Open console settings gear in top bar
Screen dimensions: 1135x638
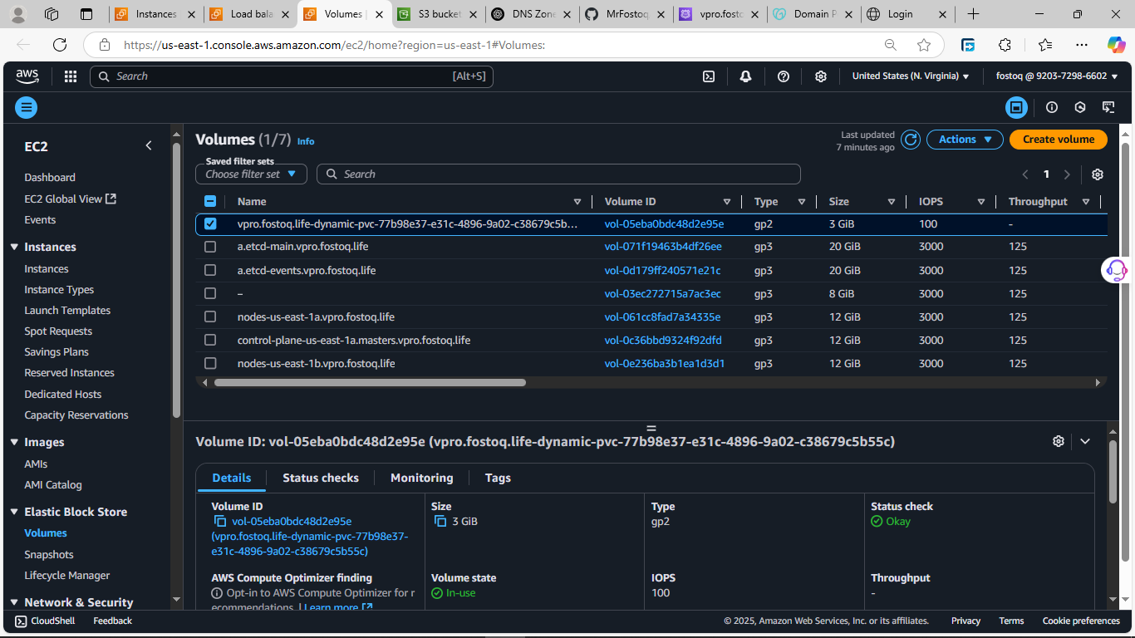click(821, 76)
